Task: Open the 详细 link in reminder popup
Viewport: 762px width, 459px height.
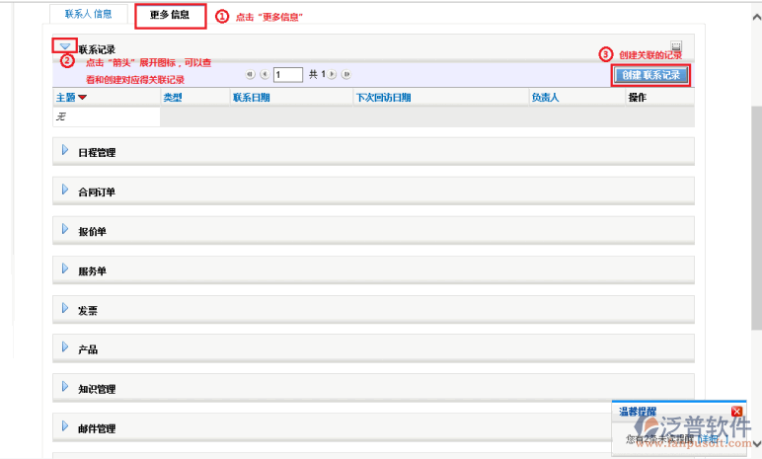Action: [710, 439]
